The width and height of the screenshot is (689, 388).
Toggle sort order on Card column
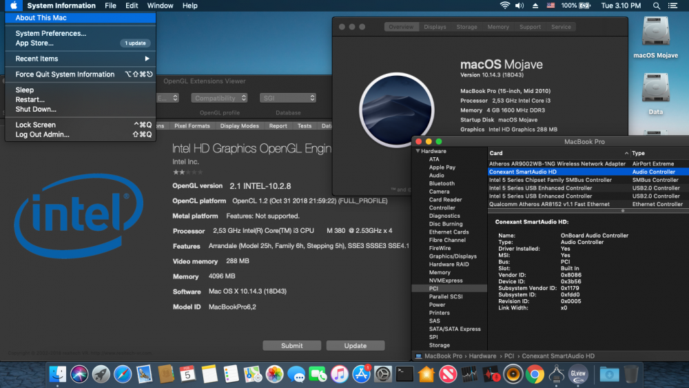(626, 153)
